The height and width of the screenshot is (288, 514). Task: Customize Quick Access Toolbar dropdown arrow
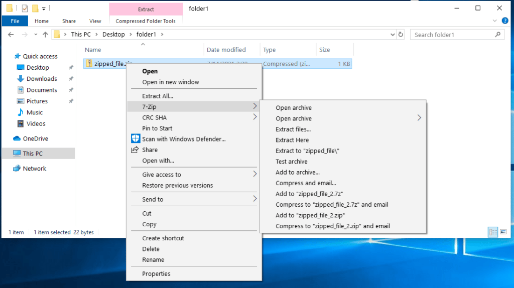44,9
